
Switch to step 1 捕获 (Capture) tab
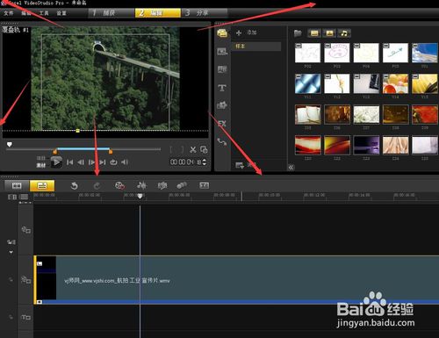(x=111, y=13)
